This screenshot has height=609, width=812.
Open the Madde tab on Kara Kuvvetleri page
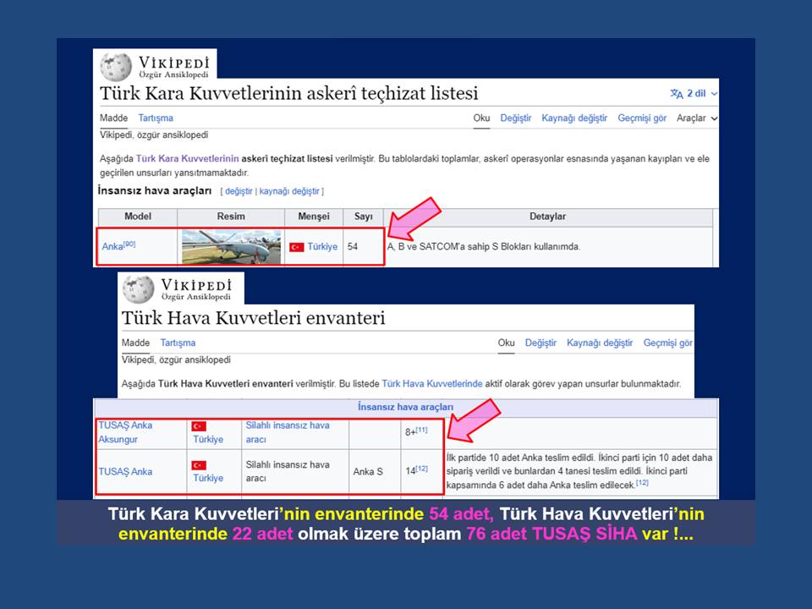coord(113,118)
